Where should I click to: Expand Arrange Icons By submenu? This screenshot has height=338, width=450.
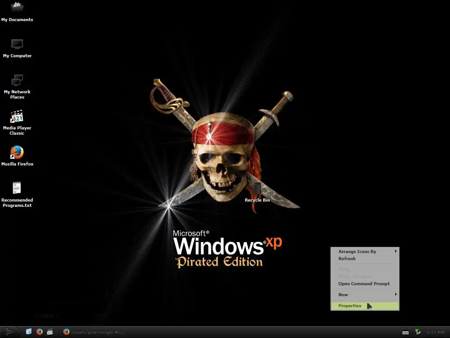(x=365, y=251)
